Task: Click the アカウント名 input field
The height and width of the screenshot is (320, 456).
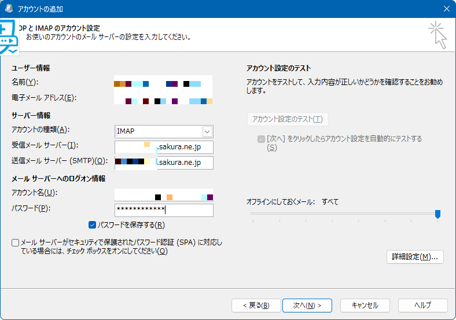Action: [x=164, y=194]
